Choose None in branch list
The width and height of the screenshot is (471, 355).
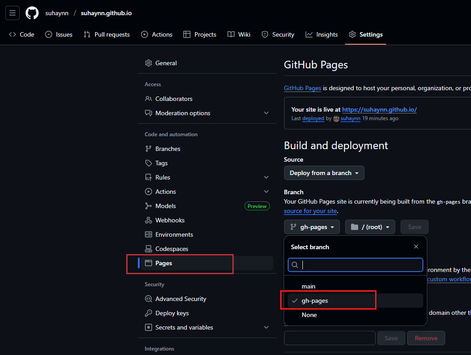[x=309, y=315]
